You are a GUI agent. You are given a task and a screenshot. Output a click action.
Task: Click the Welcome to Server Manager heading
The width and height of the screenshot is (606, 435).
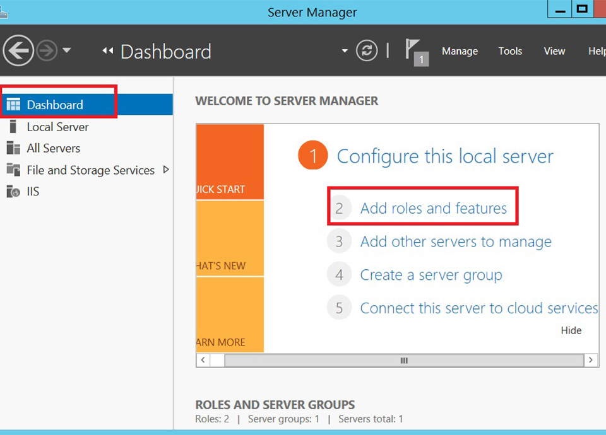coord(287,101)
